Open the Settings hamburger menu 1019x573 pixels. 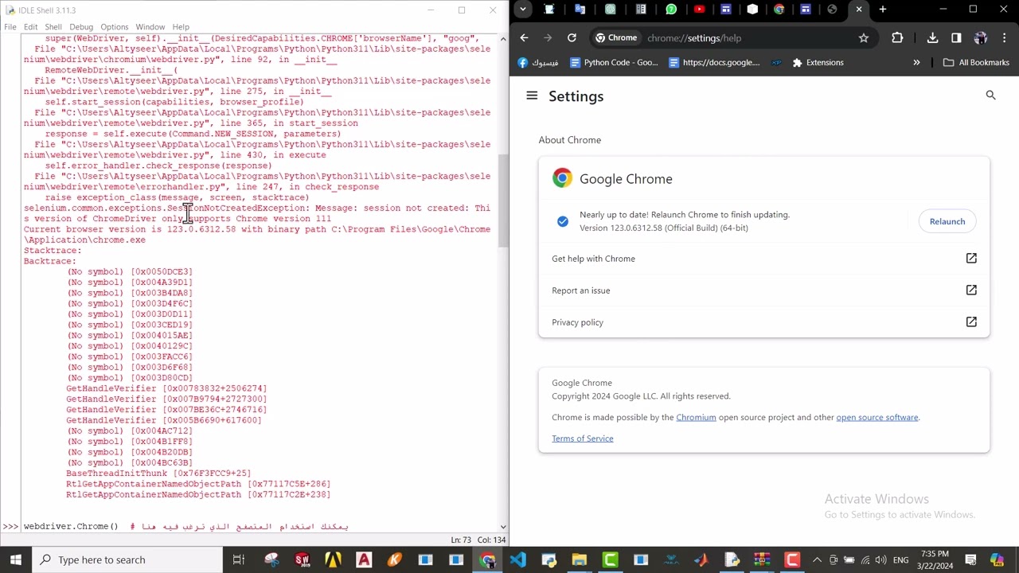click(532, 95)
